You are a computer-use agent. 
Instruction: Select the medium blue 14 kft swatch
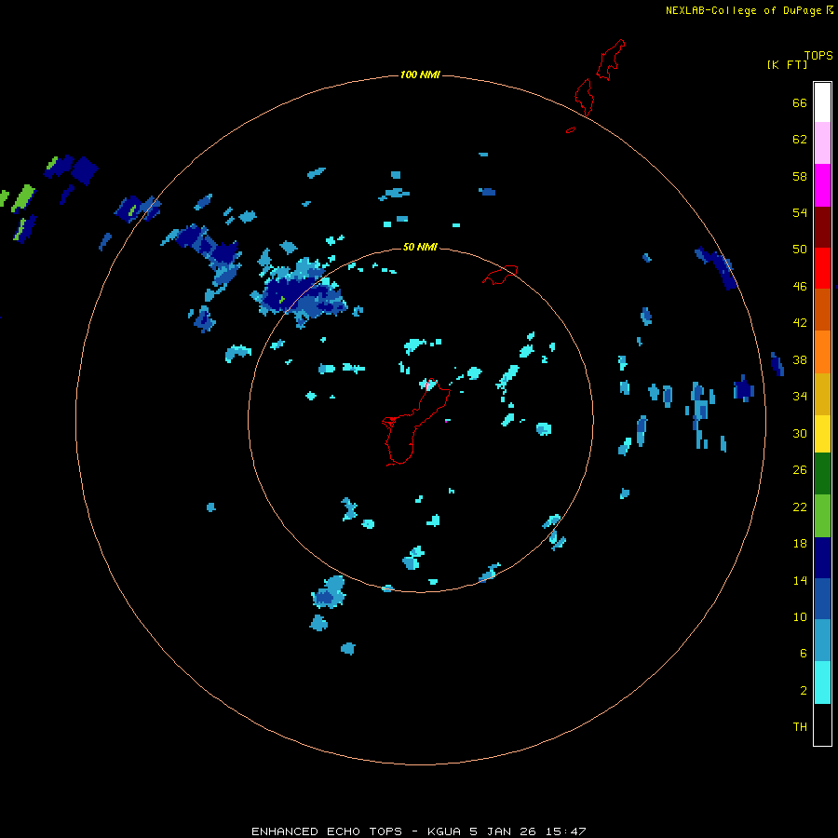(822, 599)
